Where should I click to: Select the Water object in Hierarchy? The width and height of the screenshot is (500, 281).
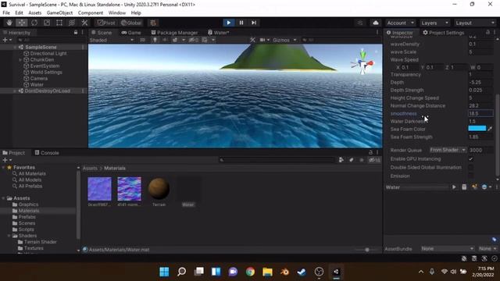pyautogui.click(x=37, y=84)
